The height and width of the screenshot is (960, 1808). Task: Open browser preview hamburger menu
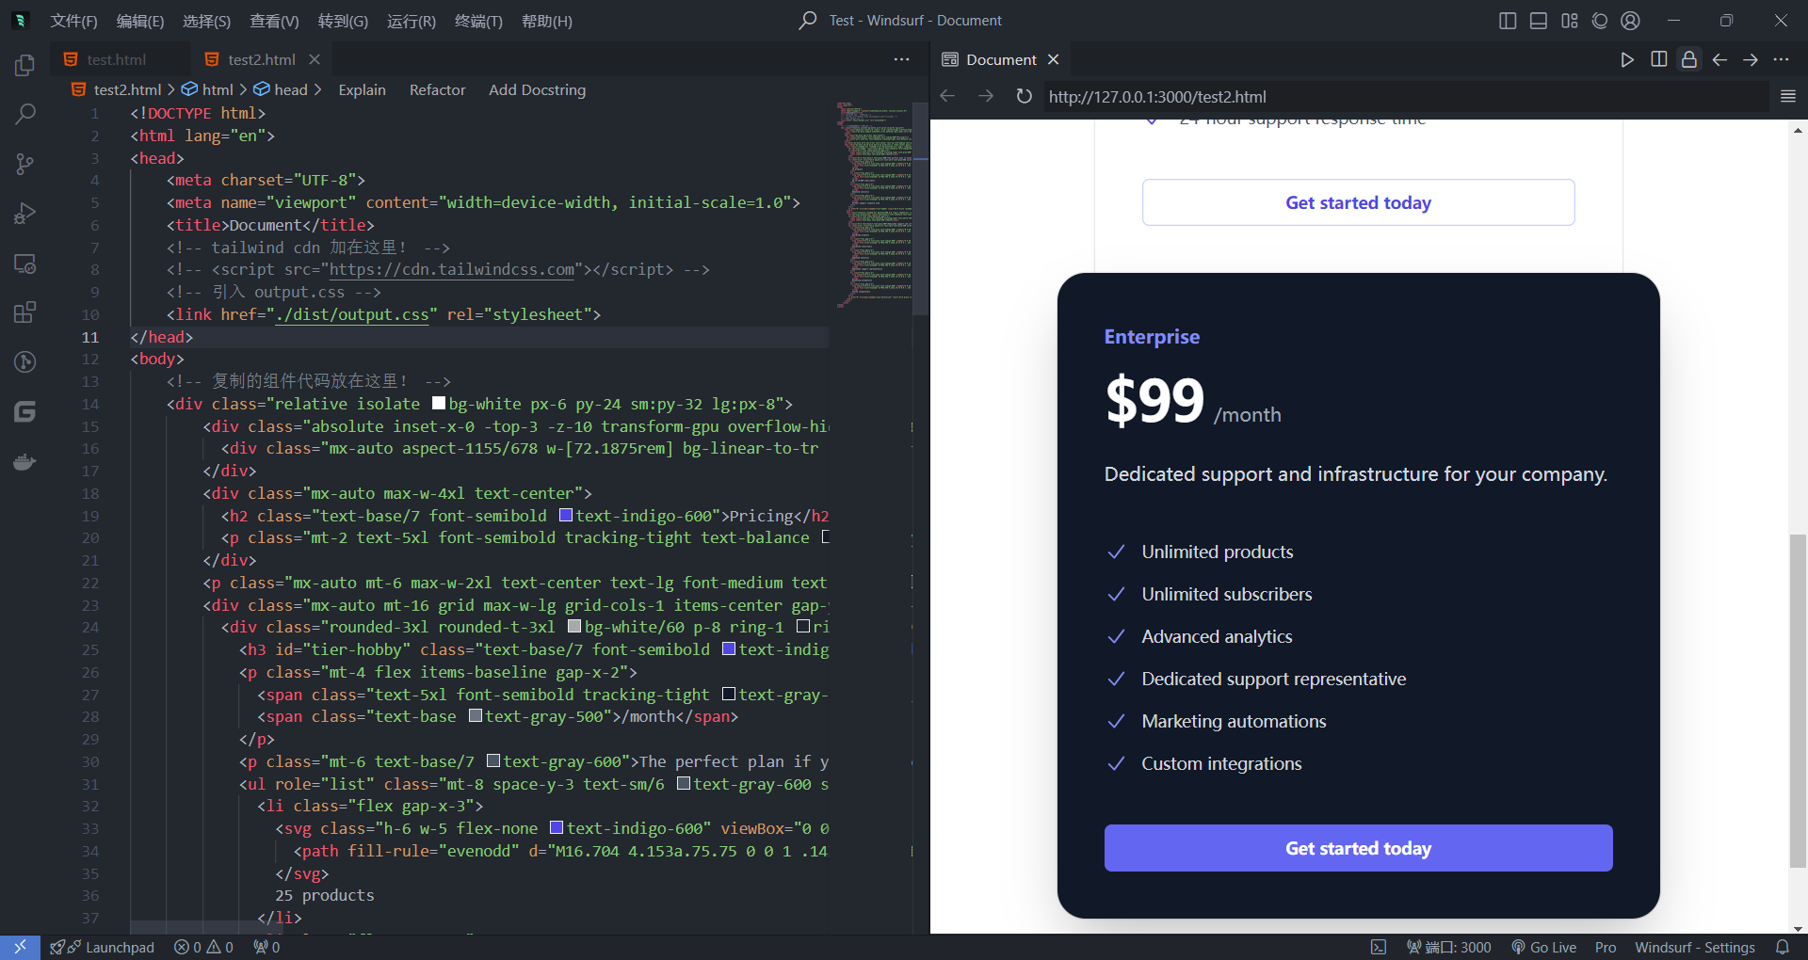click(1787, 96)
